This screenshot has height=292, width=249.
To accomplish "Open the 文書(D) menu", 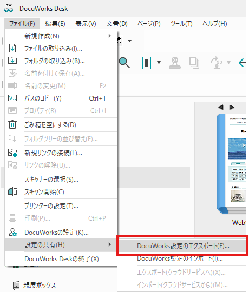I will coord(117,24).
